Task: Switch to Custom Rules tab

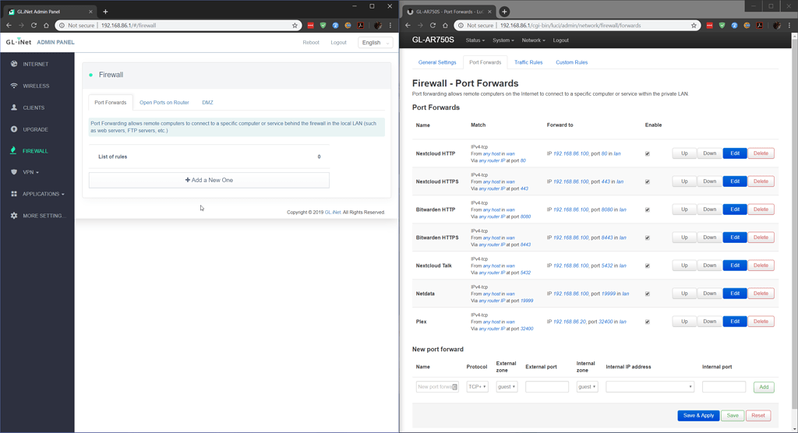Action: pos(571,62)
